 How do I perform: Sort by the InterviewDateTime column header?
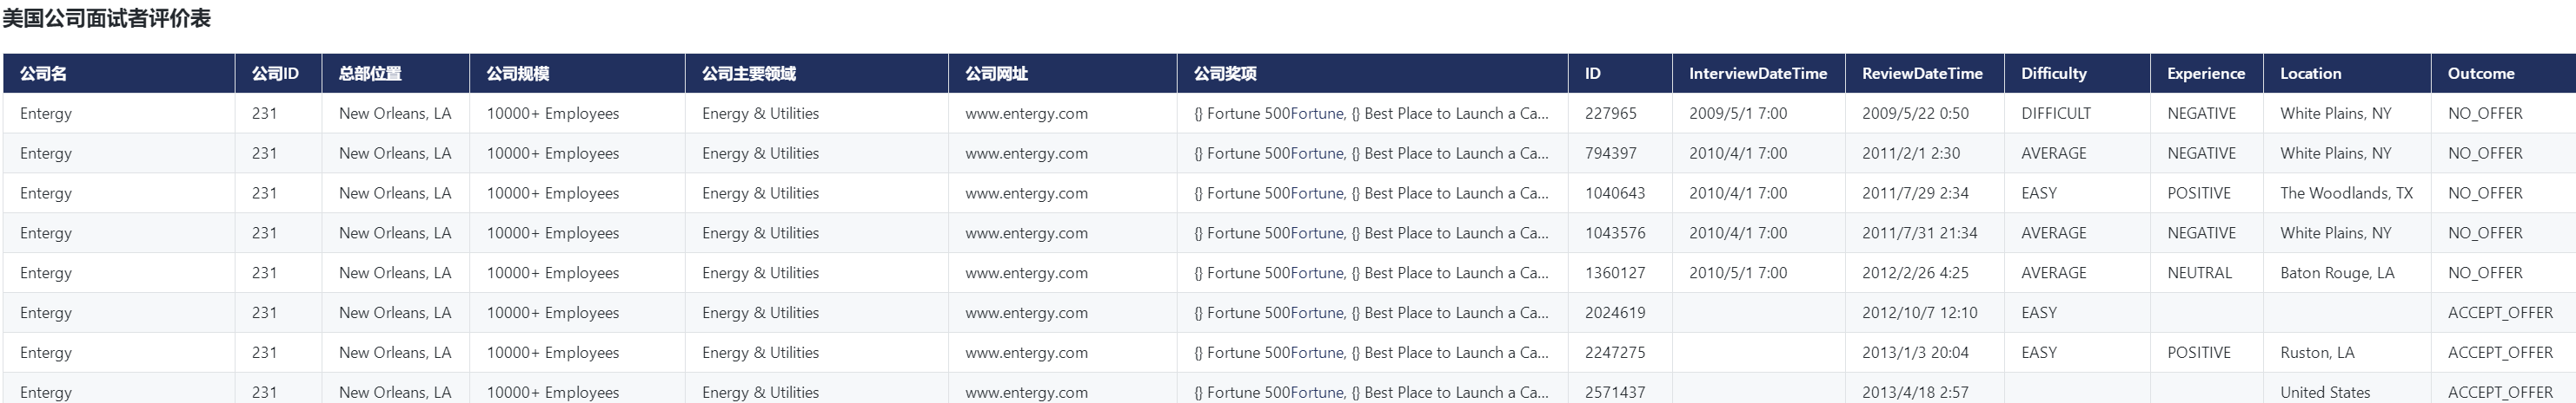pos(1757,74)
